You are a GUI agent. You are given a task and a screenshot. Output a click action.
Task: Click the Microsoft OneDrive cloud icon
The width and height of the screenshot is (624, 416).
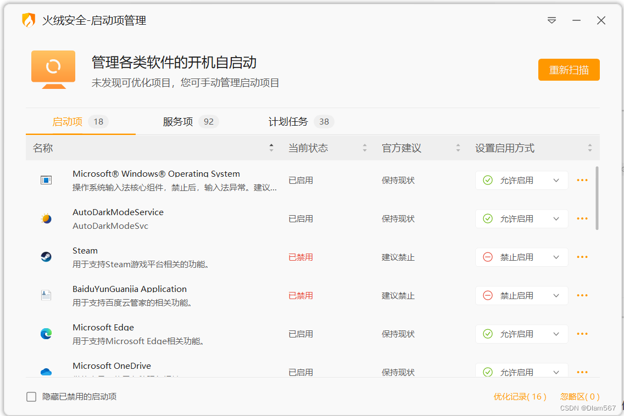point(46,372)
